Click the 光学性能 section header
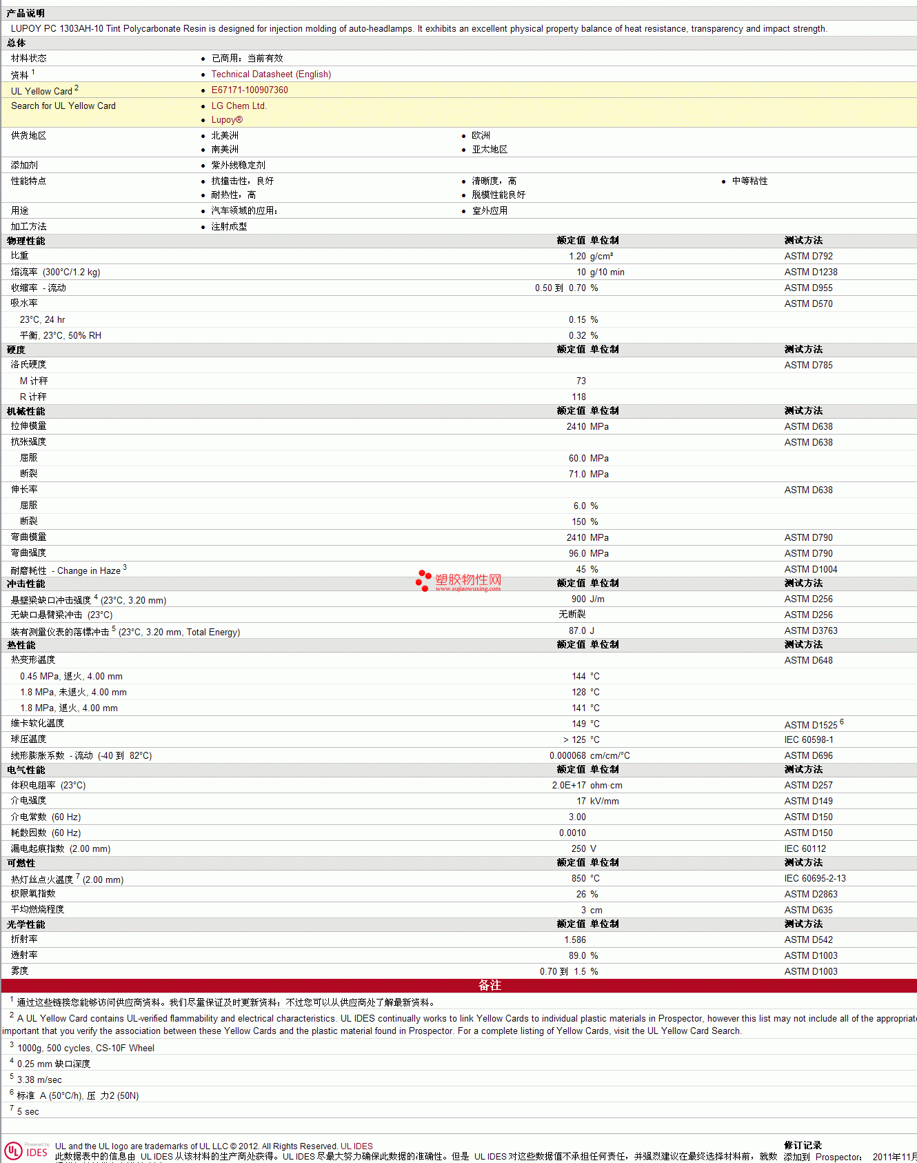The image size is (917, 1163). point(26,924)
